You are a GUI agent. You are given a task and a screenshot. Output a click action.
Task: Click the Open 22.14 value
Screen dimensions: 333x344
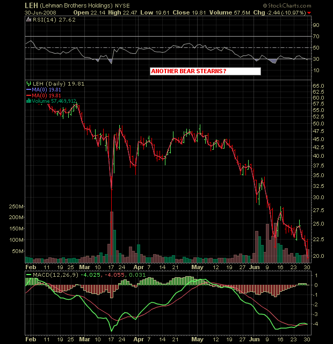point(89,12)
